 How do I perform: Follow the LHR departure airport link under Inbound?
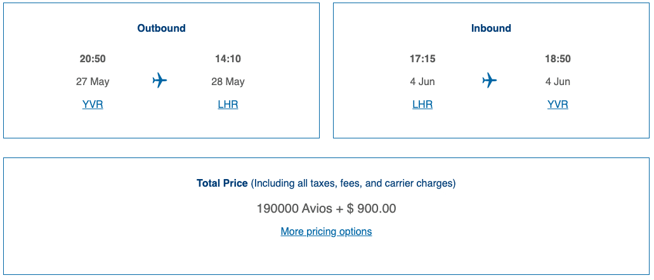[422, 104]
